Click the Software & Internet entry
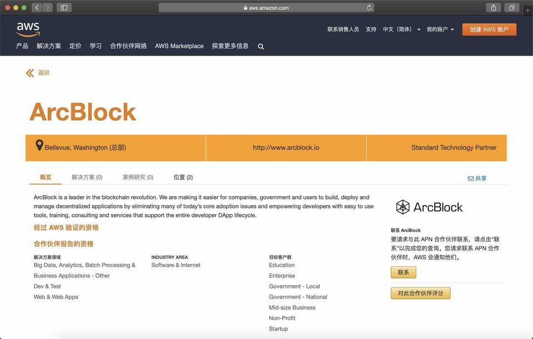This screenshot has height=339, width=533. 176,265
